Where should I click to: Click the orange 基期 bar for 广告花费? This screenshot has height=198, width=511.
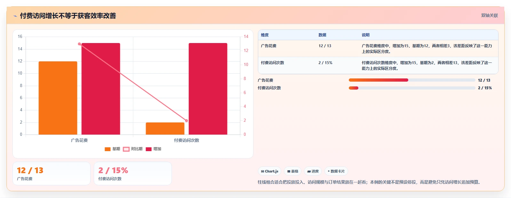pos(58,98)
